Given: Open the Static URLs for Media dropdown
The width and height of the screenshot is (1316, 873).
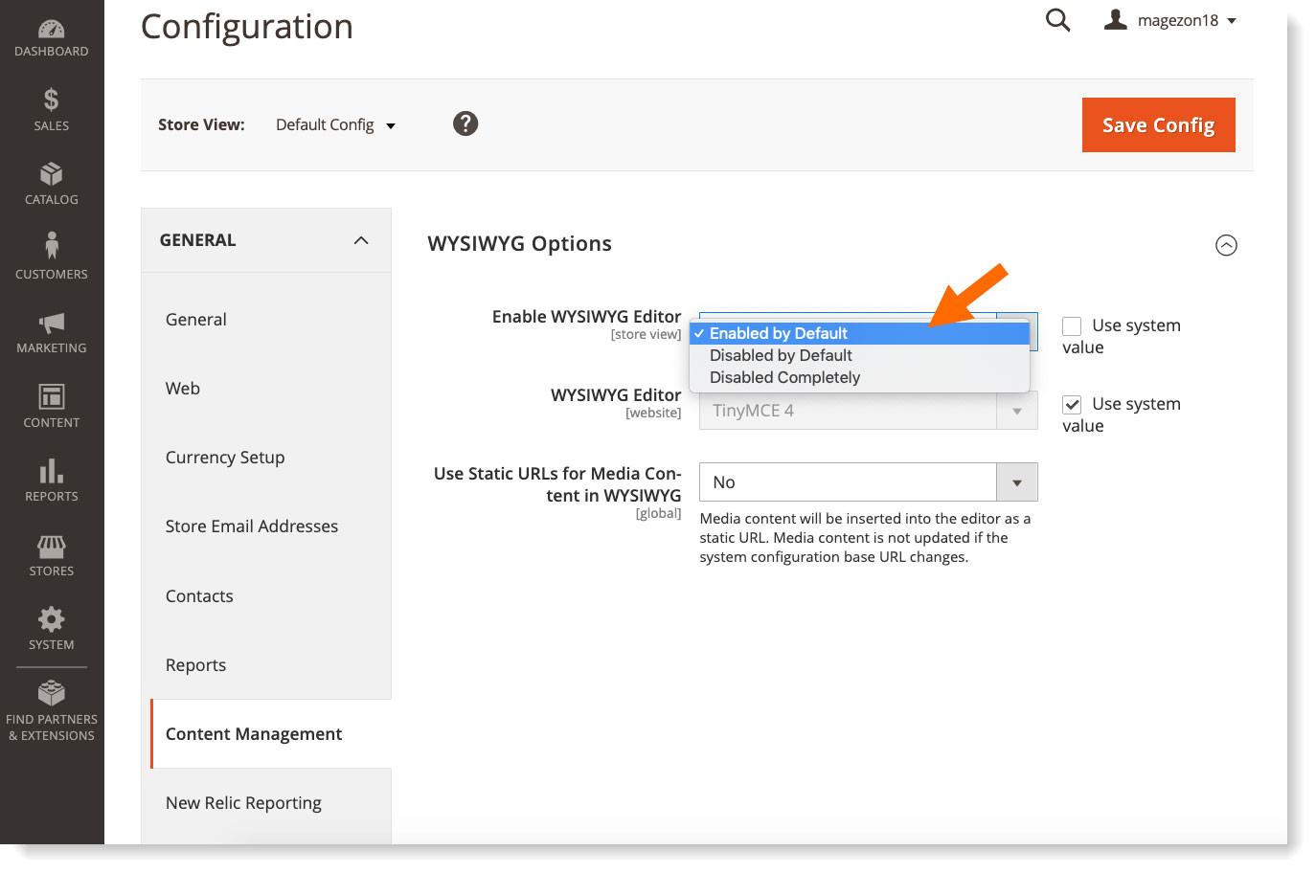Looking at the screenshot, I should (x=1016, y=481).
